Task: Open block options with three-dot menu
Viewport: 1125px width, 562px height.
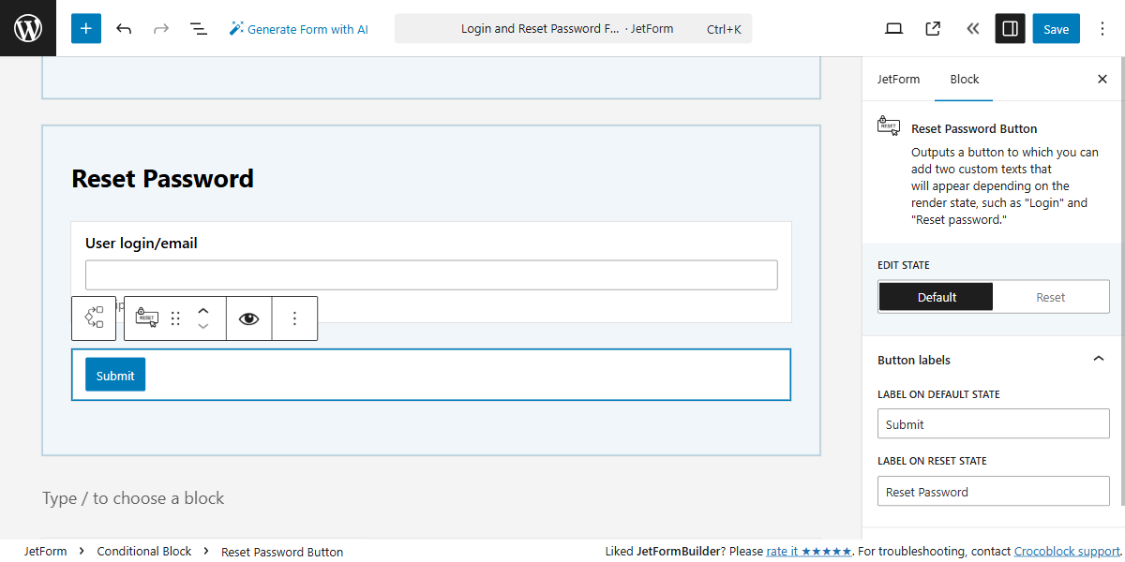Action: [294, 318]
